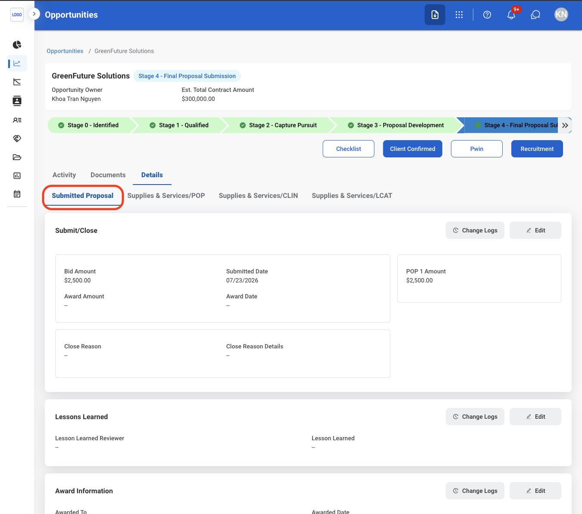Go to Opportunities breadcrumb link
Screen dimensions: 582x514
65,51
